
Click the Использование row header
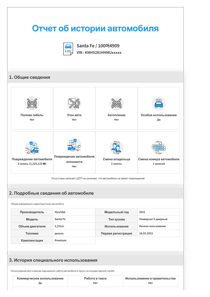[117, 226]
